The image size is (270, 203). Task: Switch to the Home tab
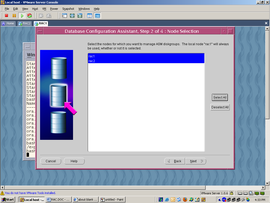pos(8,24)
